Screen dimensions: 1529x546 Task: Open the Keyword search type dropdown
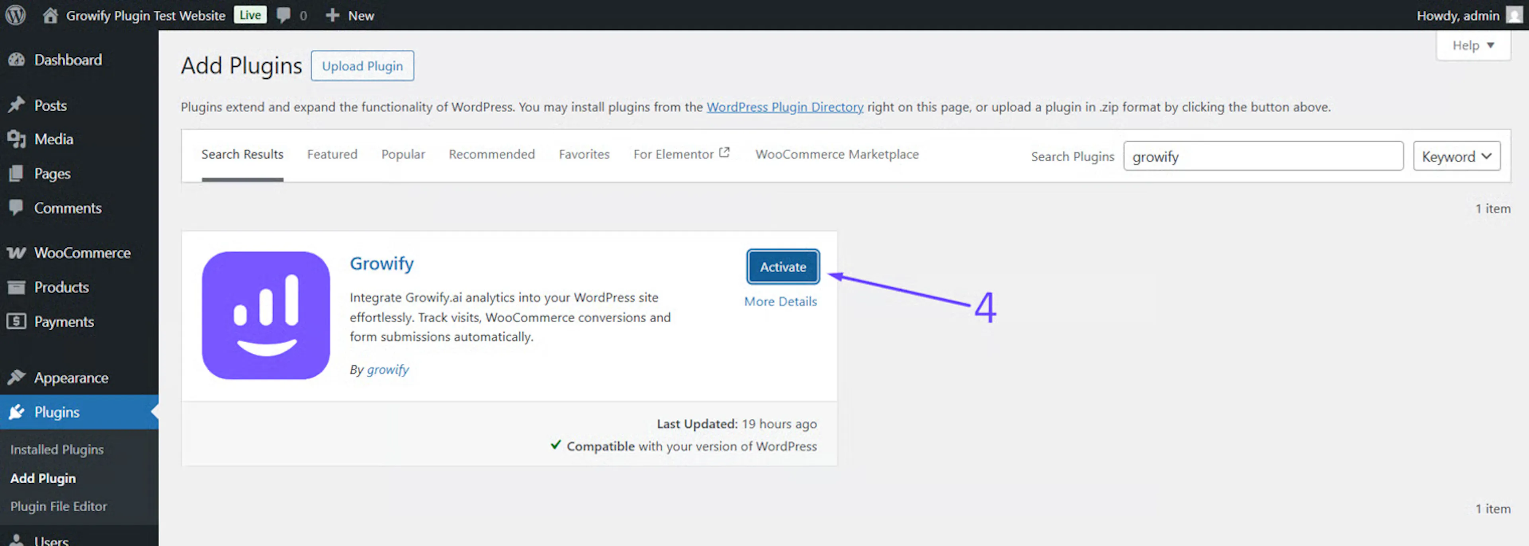pyautogui.click(x=1456, y=156)
